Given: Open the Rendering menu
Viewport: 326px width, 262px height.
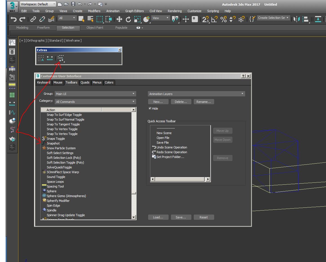Looking at the screenshot, I should point(175,11).
